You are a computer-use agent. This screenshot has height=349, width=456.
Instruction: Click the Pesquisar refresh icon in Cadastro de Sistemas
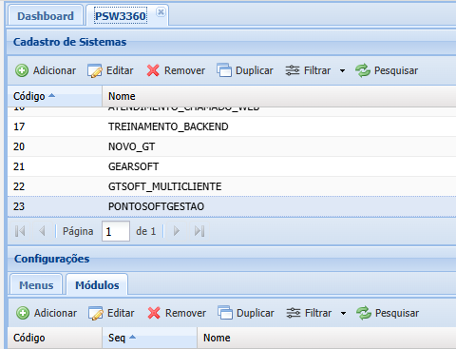(x=363, y=70)
